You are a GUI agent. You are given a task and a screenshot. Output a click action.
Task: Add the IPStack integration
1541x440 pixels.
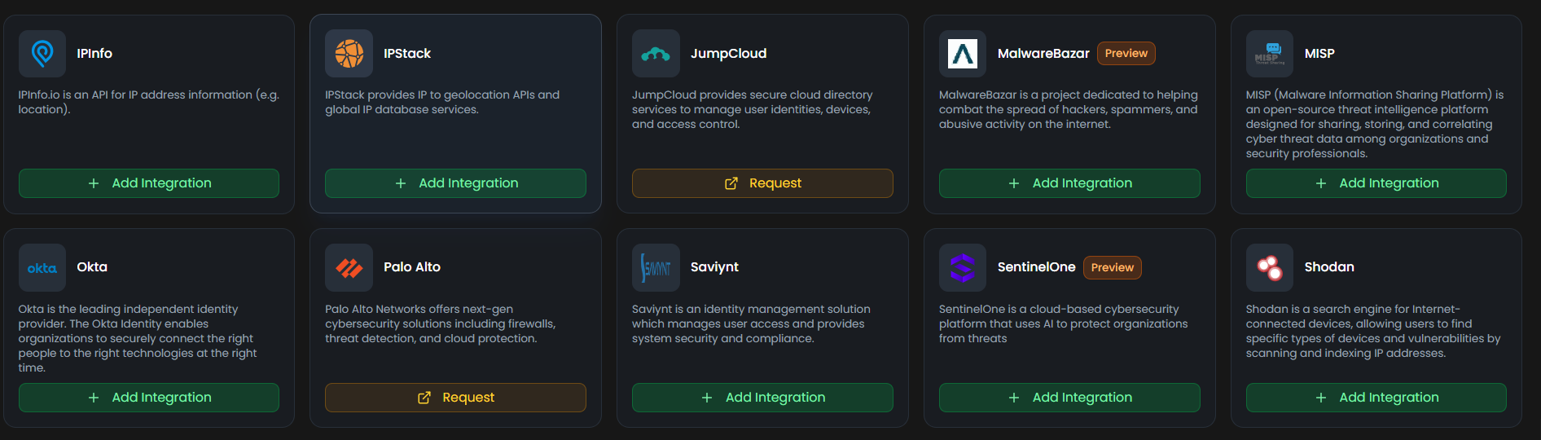click(455, 183)
